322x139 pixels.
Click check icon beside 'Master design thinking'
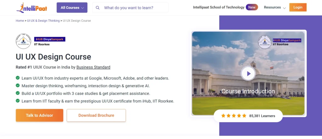(x=18, y=85)
